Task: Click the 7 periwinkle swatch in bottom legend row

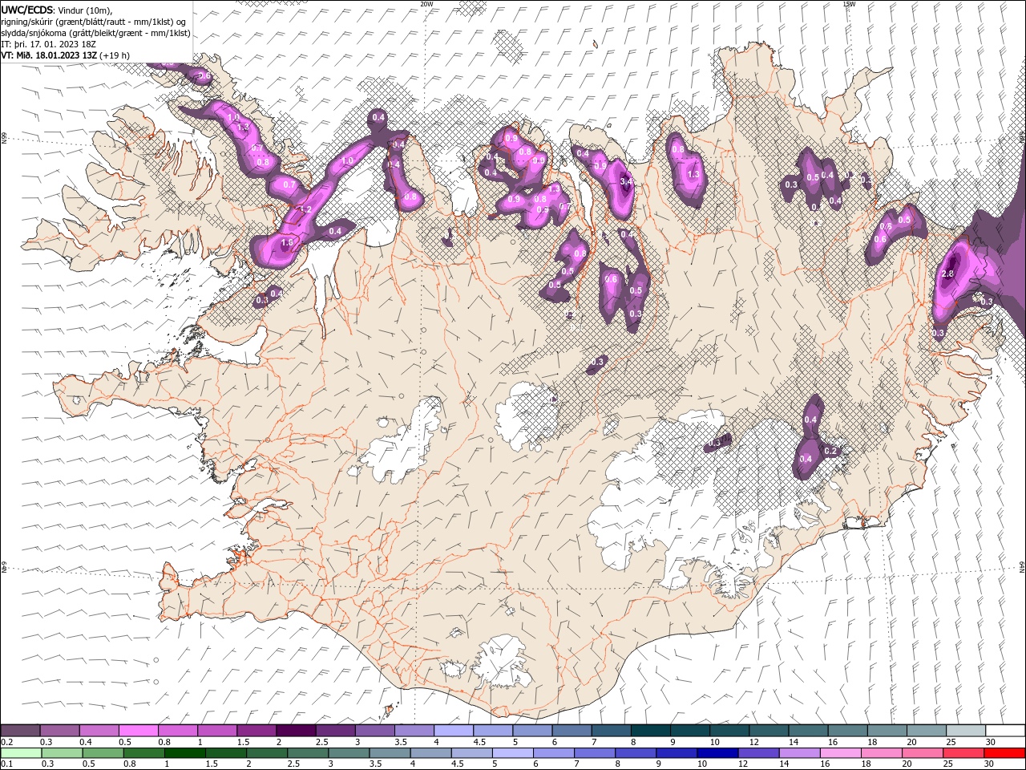Action: [594, 753]
